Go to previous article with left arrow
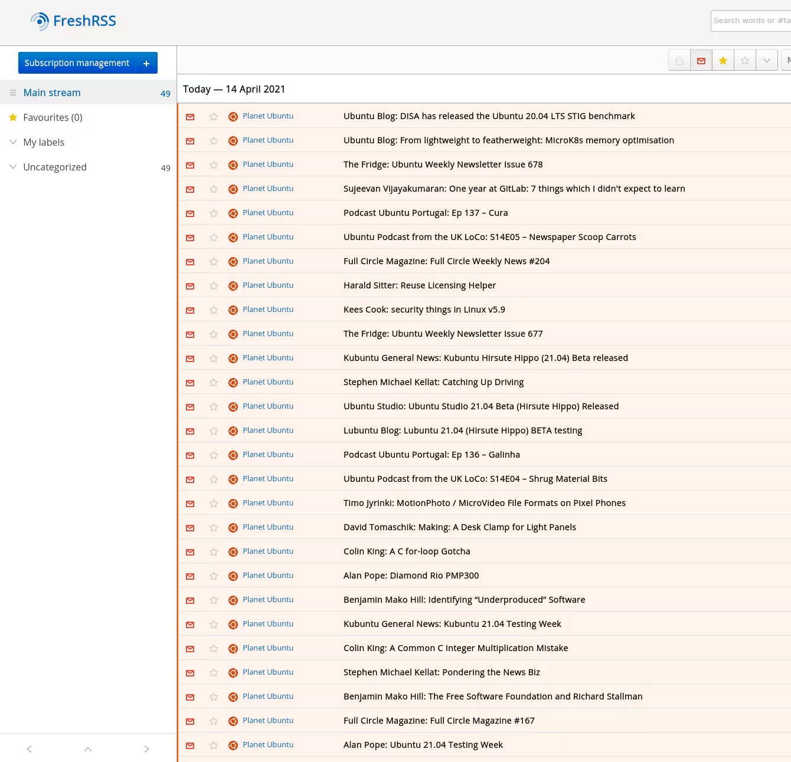The image size is (791, 762). click(x=29, y=749)
